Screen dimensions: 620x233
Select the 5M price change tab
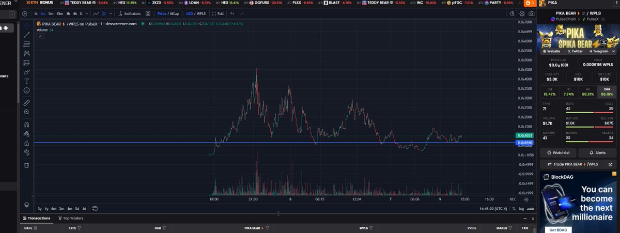(x=549, y=92)
